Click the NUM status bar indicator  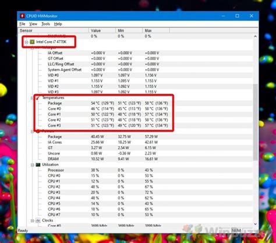tap(236, 230)
